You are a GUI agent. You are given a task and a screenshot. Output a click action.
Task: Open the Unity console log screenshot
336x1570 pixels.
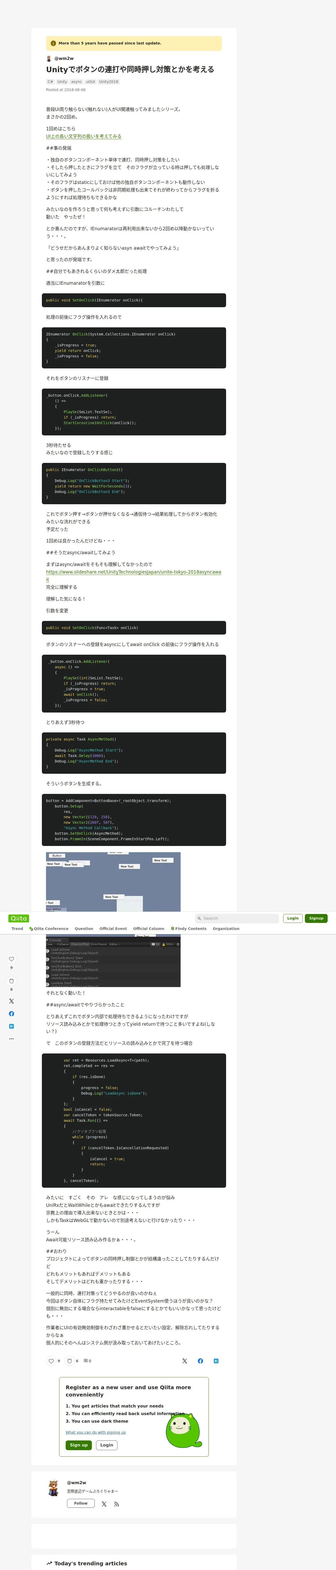[113, 961]
